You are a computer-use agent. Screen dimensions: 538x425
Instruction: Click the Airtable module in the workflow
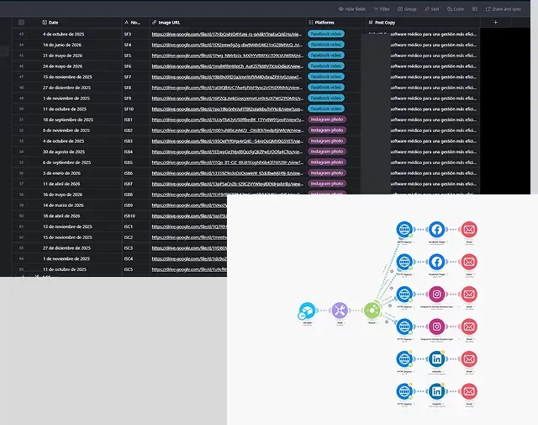tap(307, 313)
